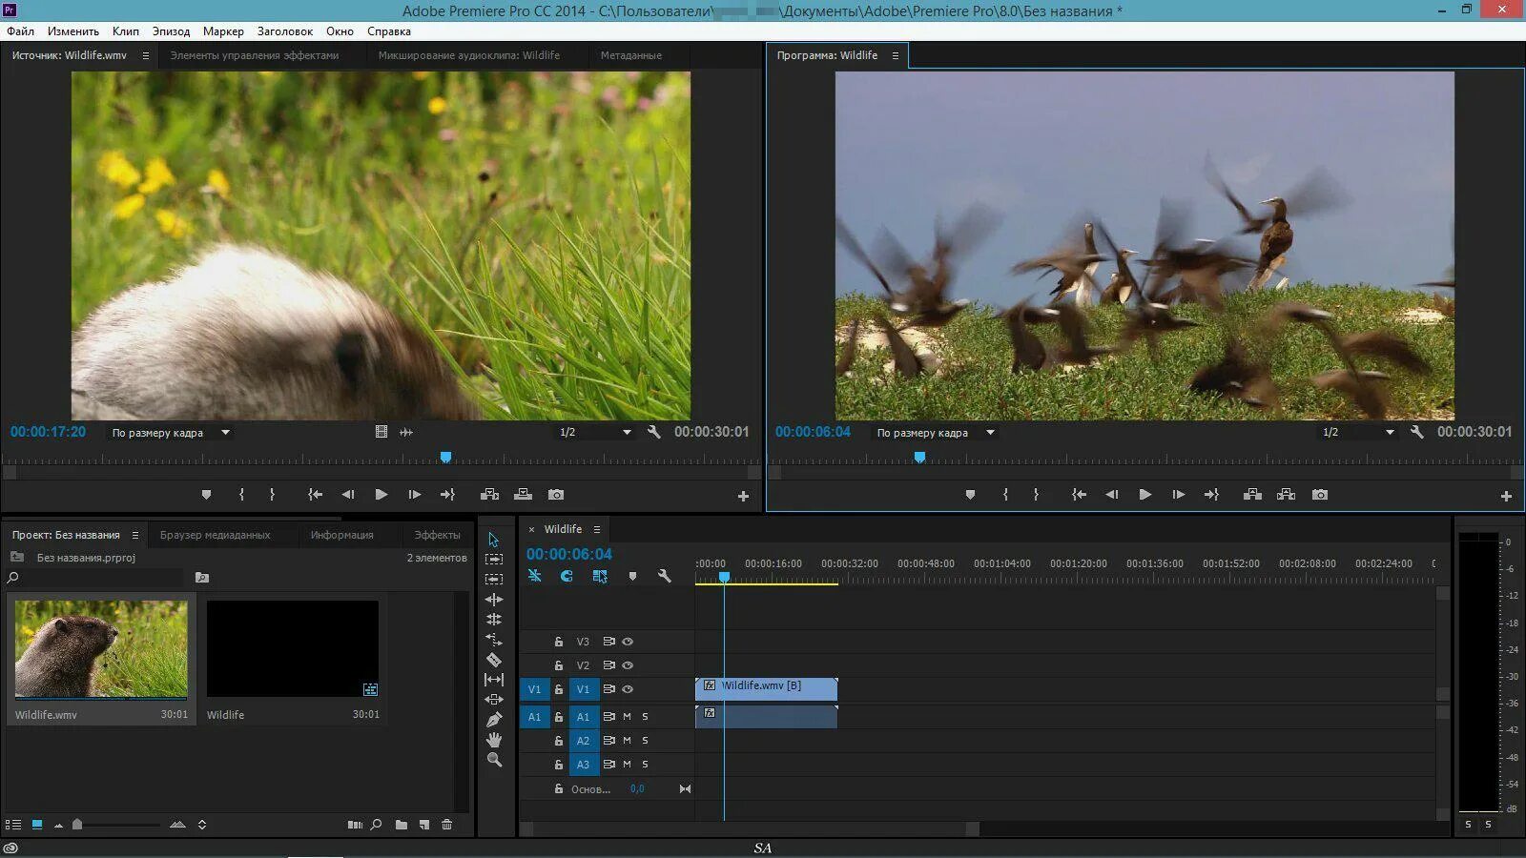Toggle lock on track V2

coord(559,665)
